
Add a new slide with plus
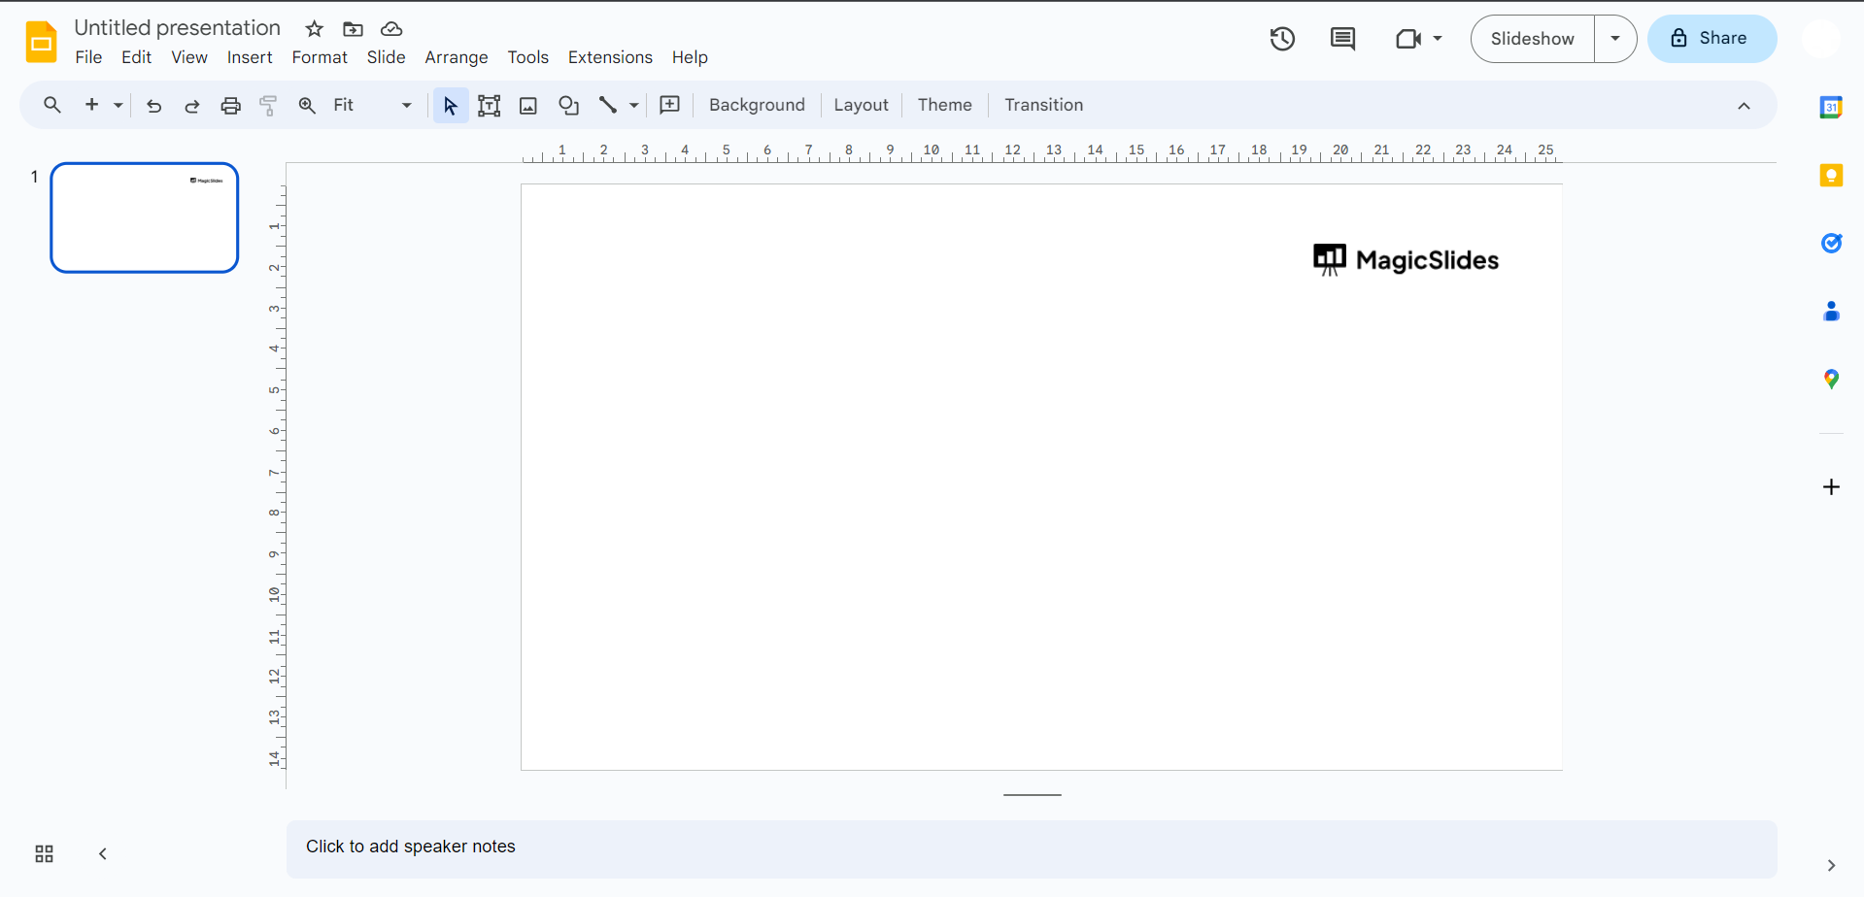click(x=92, y=105)
